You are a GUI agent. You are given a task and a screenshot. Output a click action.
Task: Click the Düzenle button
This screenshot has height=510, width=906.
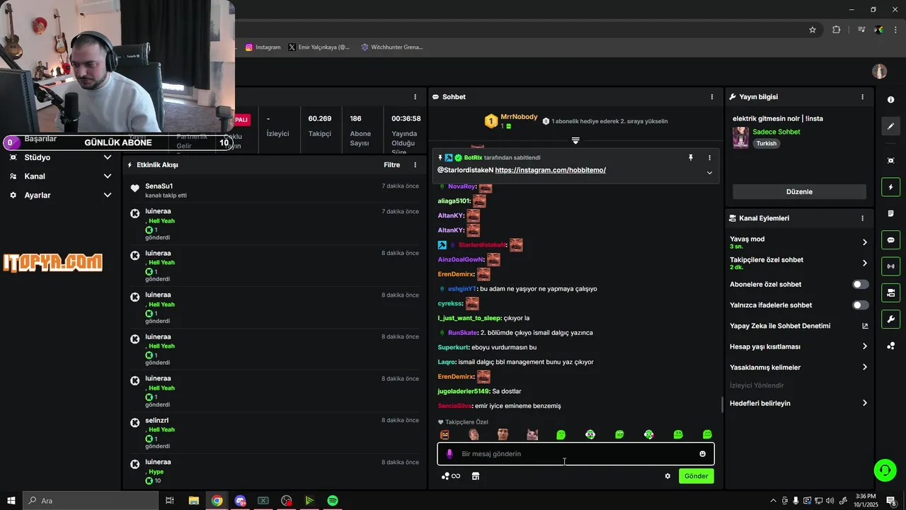point(799,191)
